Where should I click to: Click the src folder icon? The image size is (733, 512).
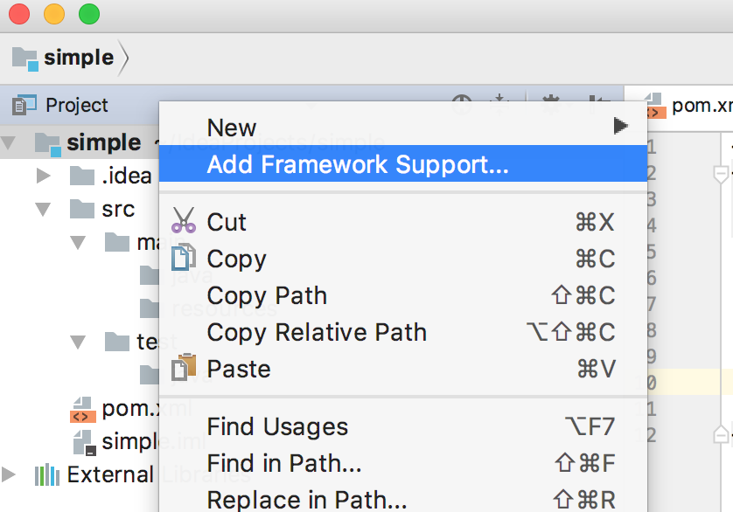tap(81, 209)
